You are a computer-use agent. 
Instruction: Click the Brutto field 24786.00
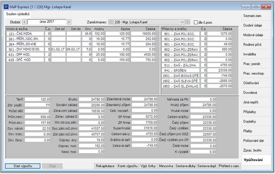pyautogui.click(x=92, y=99)
